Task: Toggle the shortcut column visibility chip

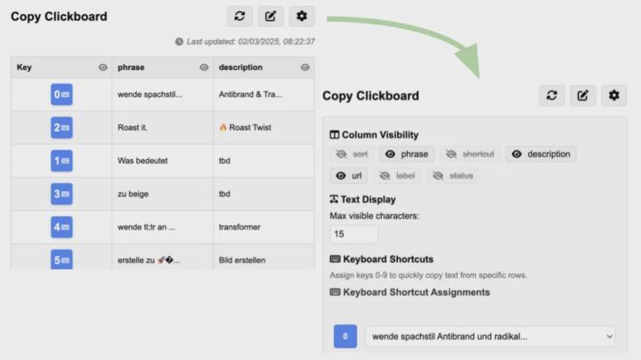Action: click(x=470, y=155)
